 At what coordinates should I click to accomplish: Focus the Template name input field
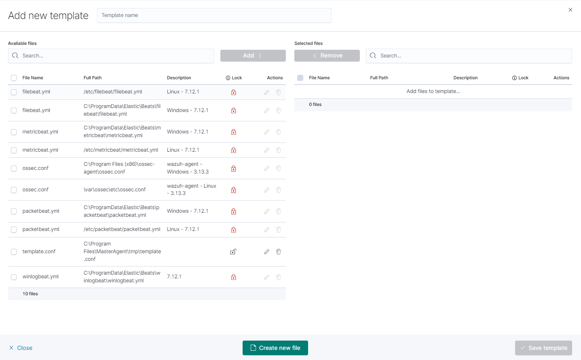click(214, 15)
